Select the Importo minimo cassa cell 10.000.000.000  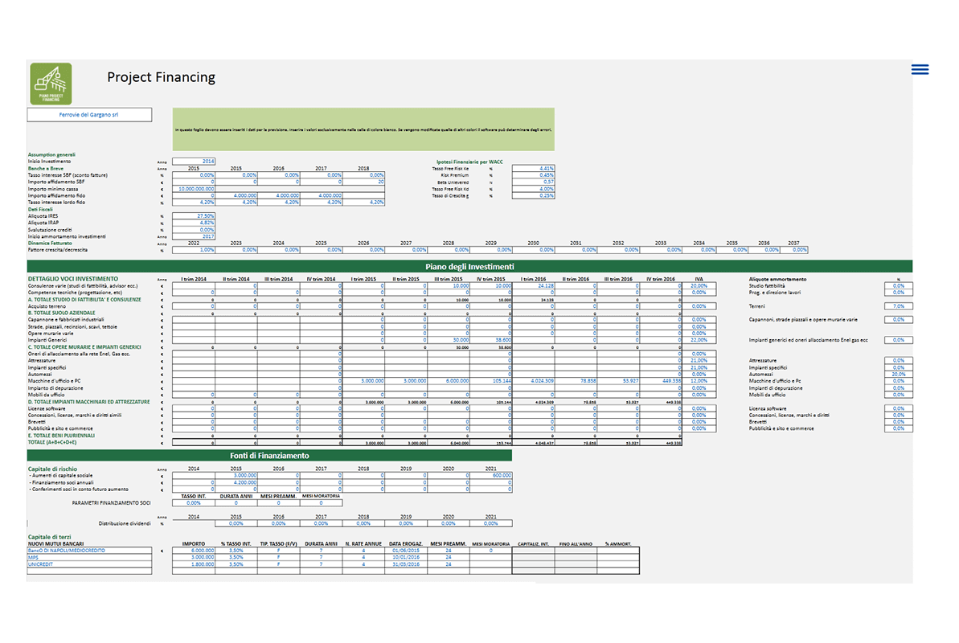193,189
